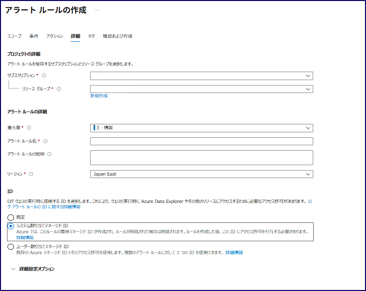Click the アラート ルール名 text field
This screenshot has width=366, height=291.
click(x=201, y=141)
